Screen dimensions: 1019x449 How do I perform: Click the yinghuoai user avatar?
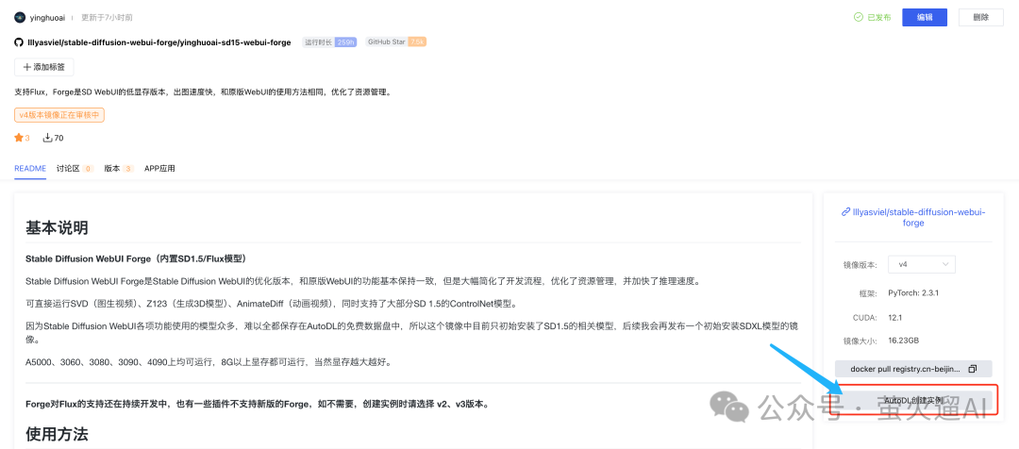(x=20, y=18)
